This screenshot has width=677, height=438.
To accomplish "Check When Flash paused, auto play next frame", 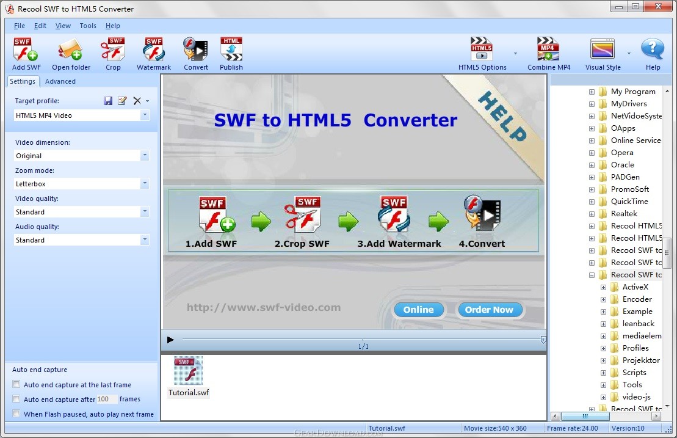I will tap(16, 414).
